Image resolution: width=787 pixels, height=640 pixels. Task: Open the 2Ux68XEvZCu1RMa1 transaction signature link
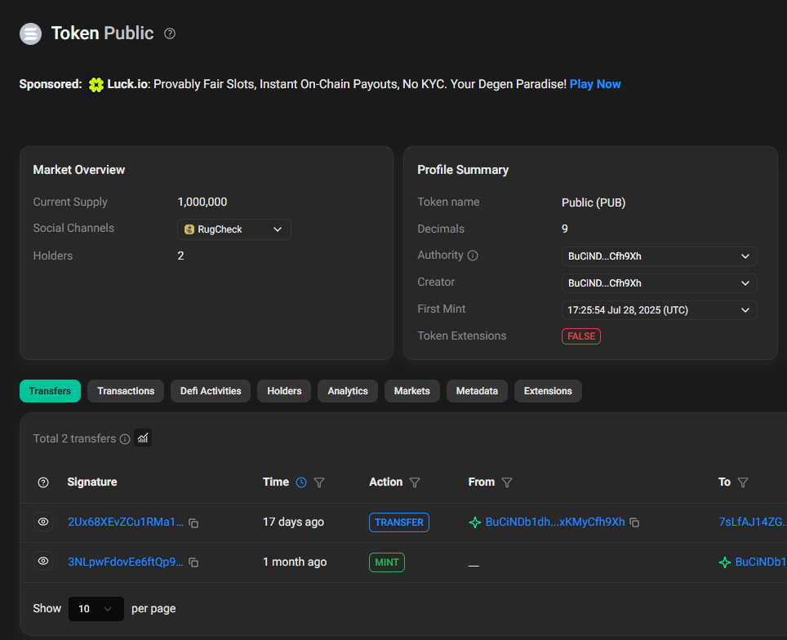[x=125, y=522]
